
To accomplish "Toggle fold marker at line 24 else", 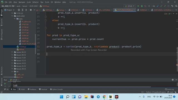I will coord(46,20).
